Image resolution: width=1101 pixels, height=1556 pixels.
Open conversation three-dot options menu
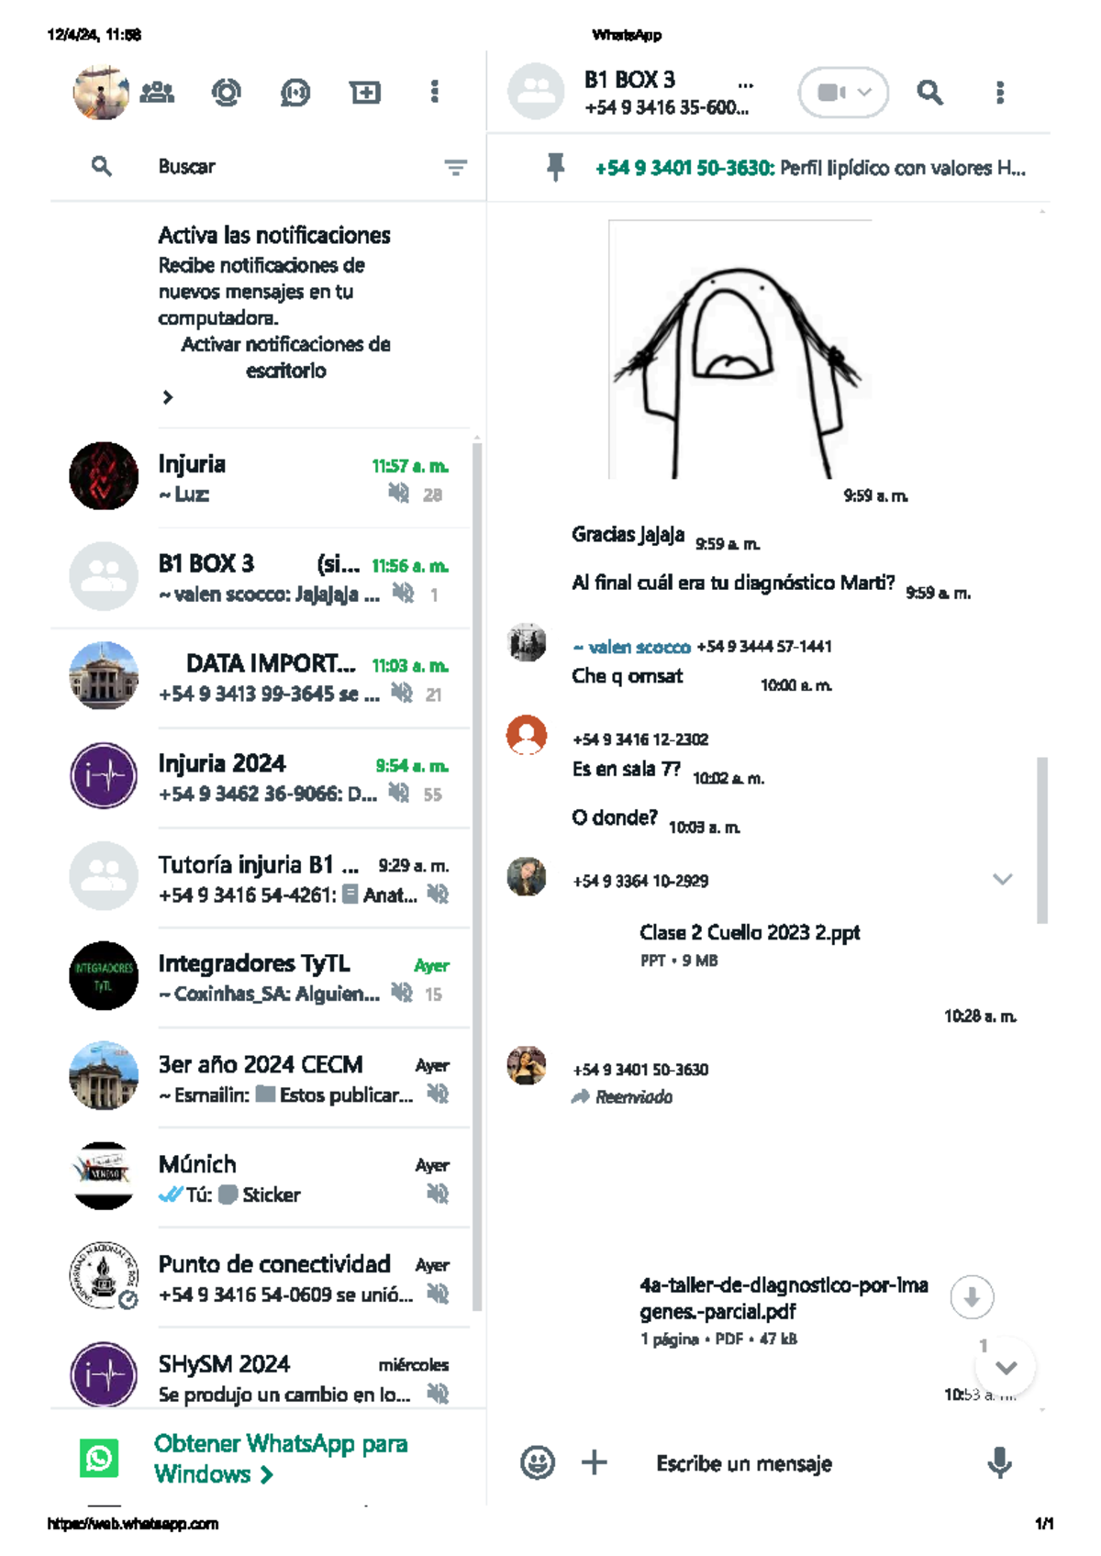click(x=1000, y=92)
